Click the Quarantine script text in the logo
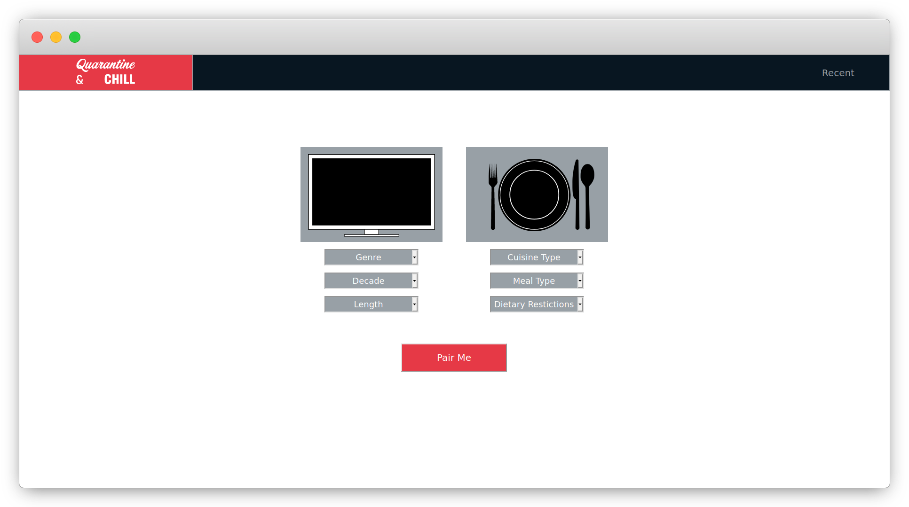Viewport: 909px width, 507px height. (x=105, y=64)
